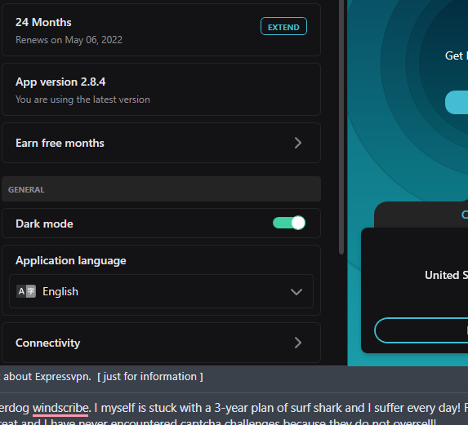Select the United States location text
The image size is (468, 425).
point(446,275)
